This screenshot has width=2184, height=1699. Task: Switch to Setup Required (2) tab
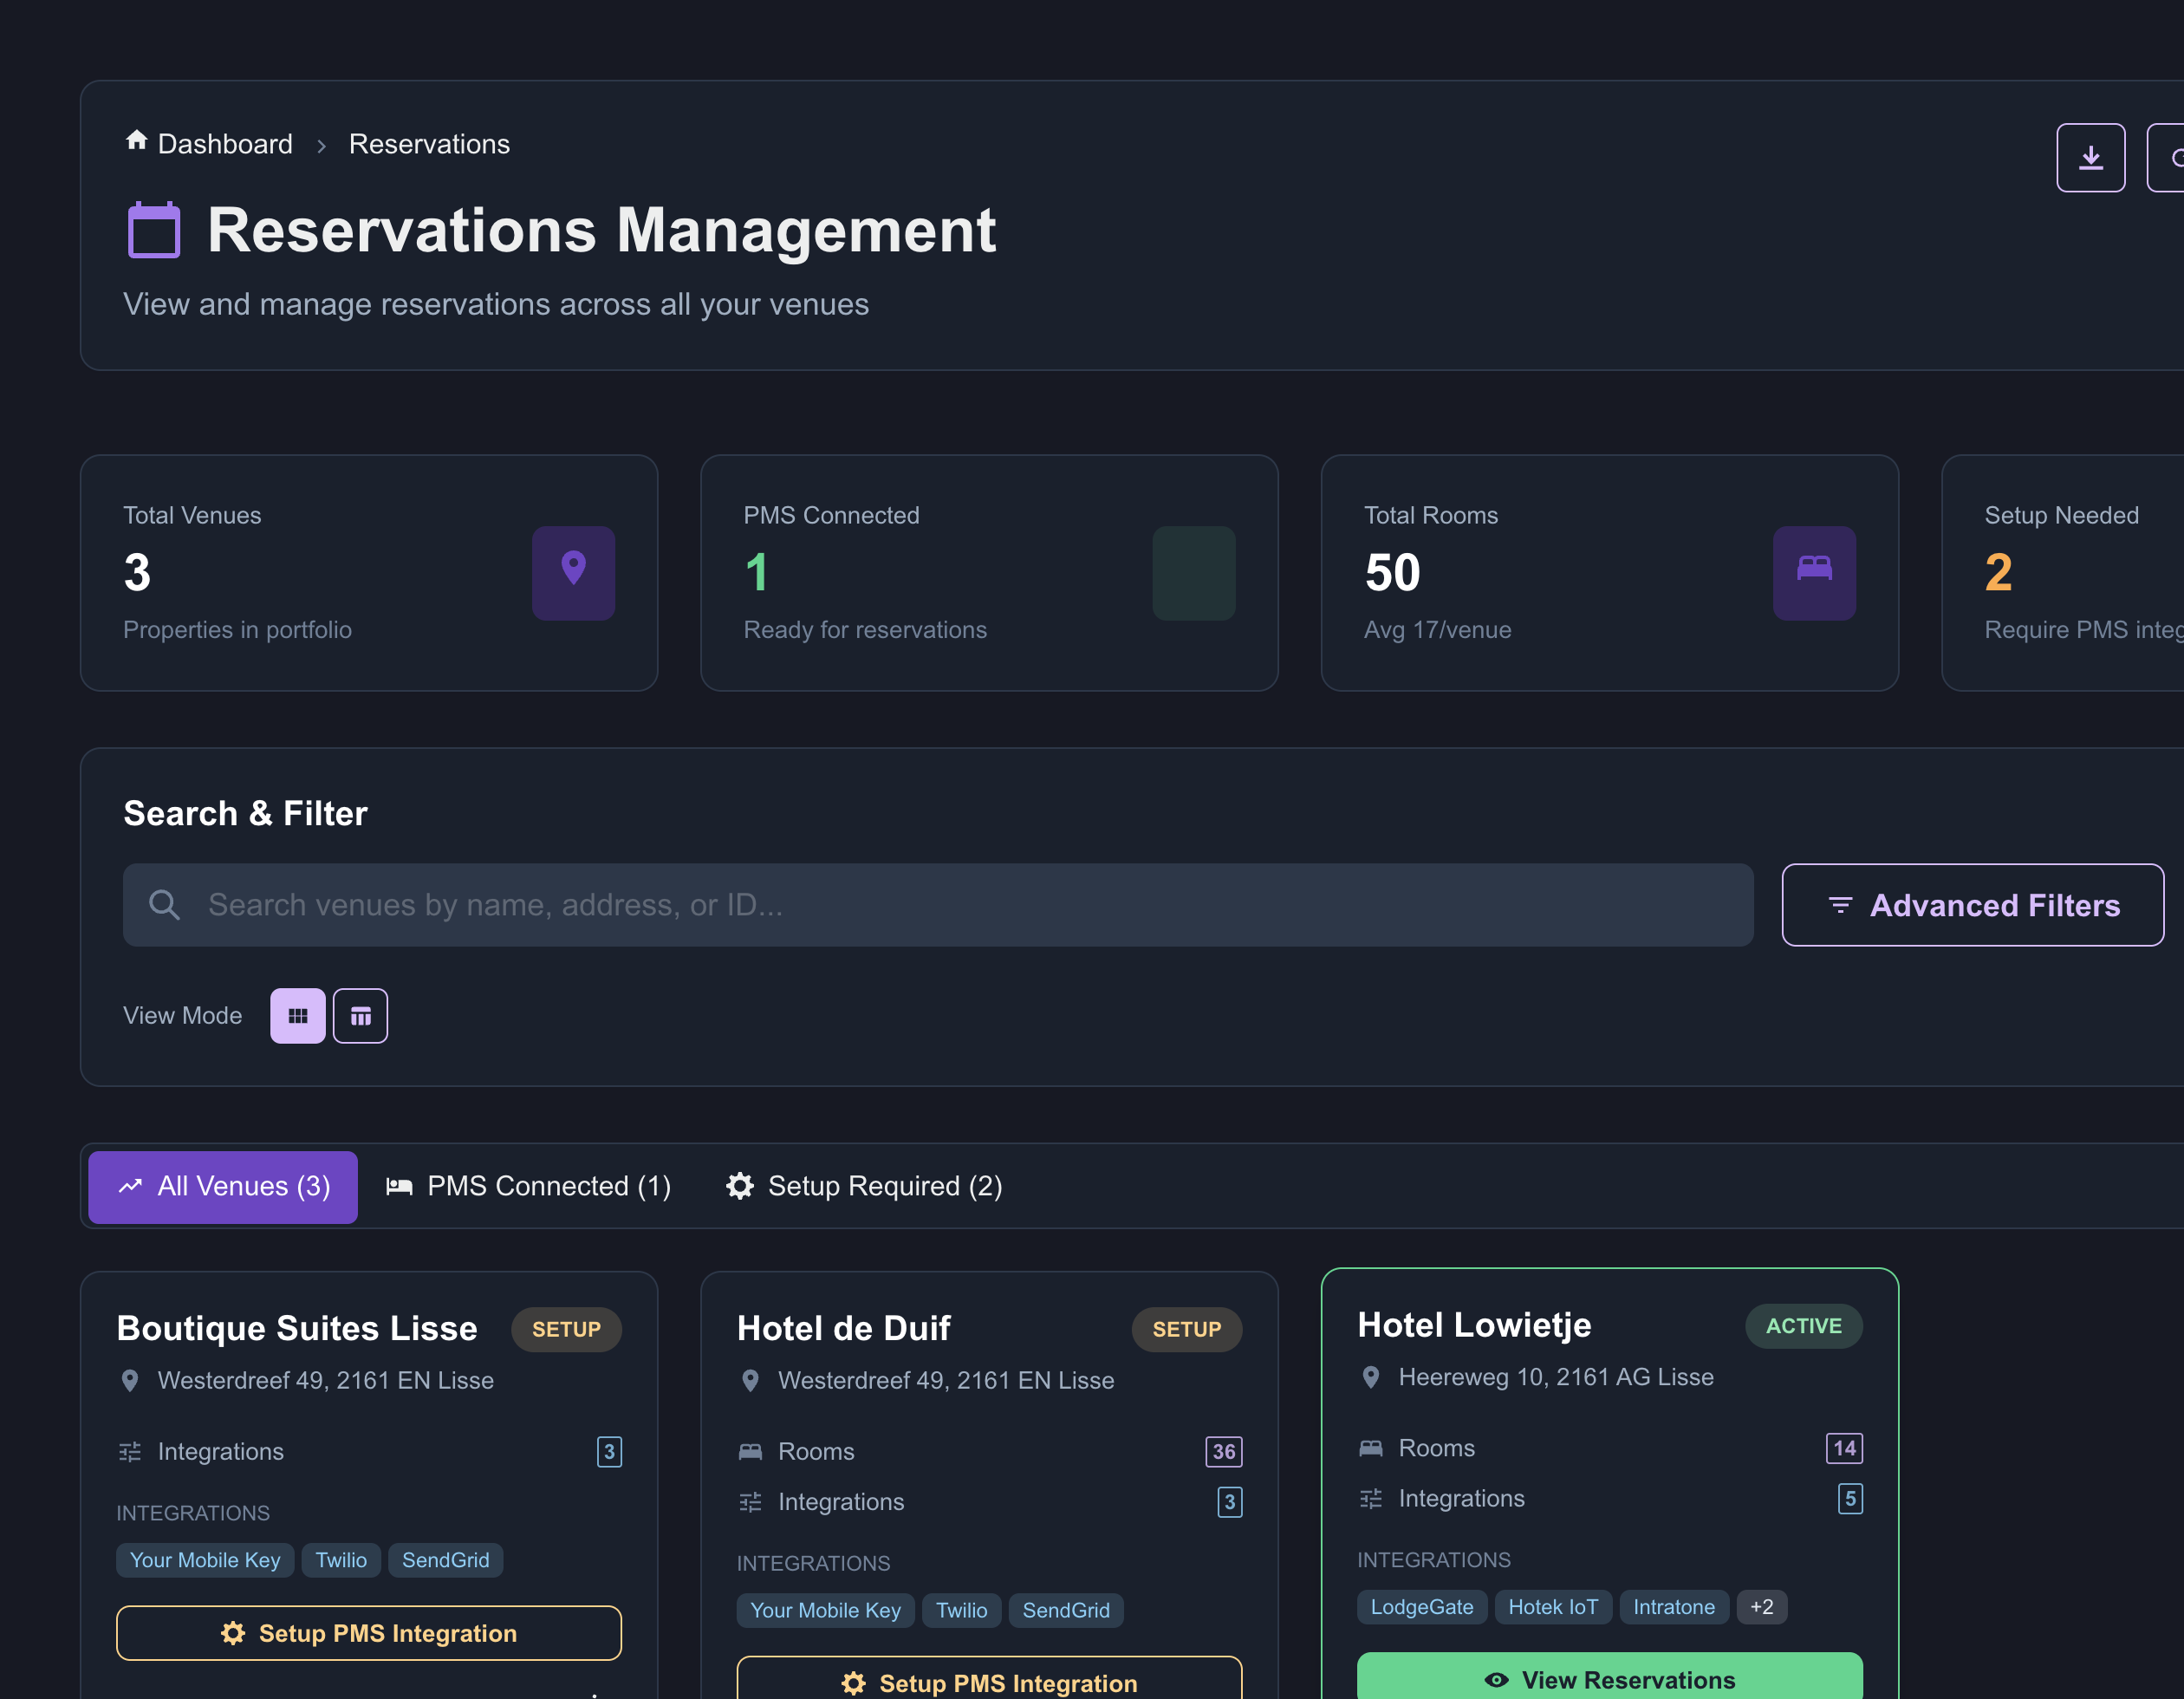(x=864, y=1187)
